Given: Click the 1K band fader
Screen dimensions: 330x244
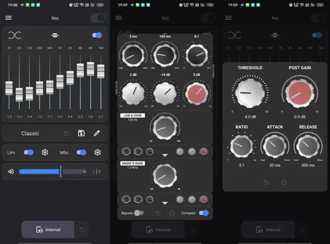Looking at the screenshot, I should pyautogui.click(x=60, y=82).
